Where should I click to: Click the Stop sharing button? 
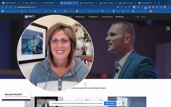click(x=110, y=104)
